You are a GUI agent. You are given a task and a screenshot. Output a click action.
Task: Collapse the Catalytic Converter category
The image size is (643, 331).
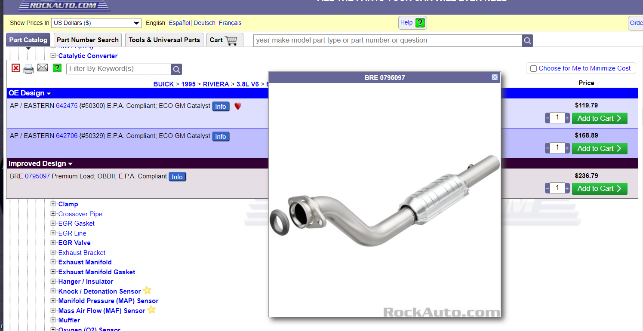point(53,55)
